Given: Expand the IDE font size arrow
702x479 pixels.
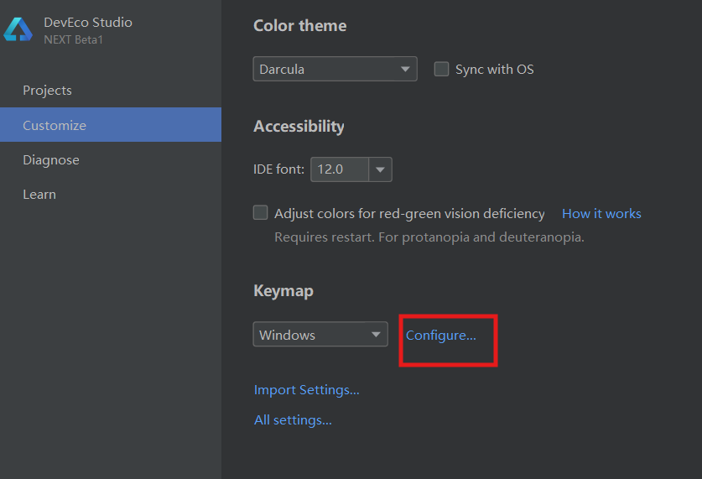Looking at the screenshot, I should pos(380,169).
